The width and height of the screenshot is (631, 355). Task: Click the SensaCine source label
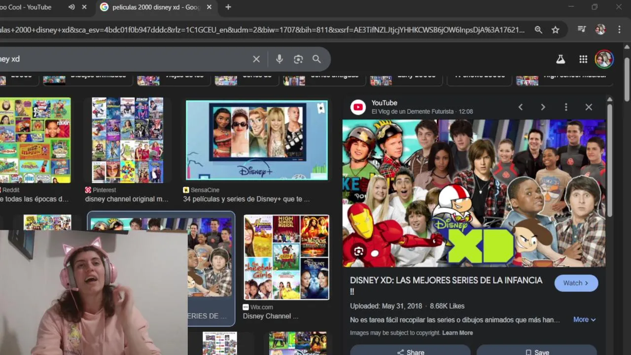click(205, 190)
